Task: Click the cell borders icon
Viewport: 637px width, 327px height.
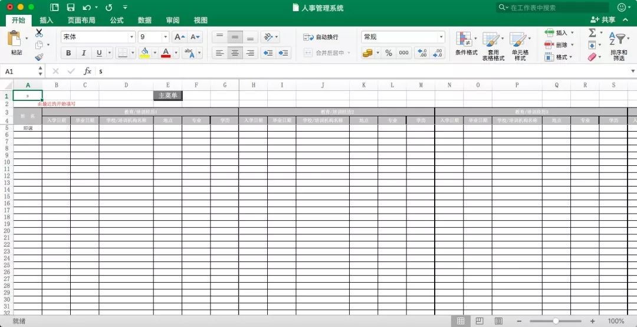Action: [122, 53]
